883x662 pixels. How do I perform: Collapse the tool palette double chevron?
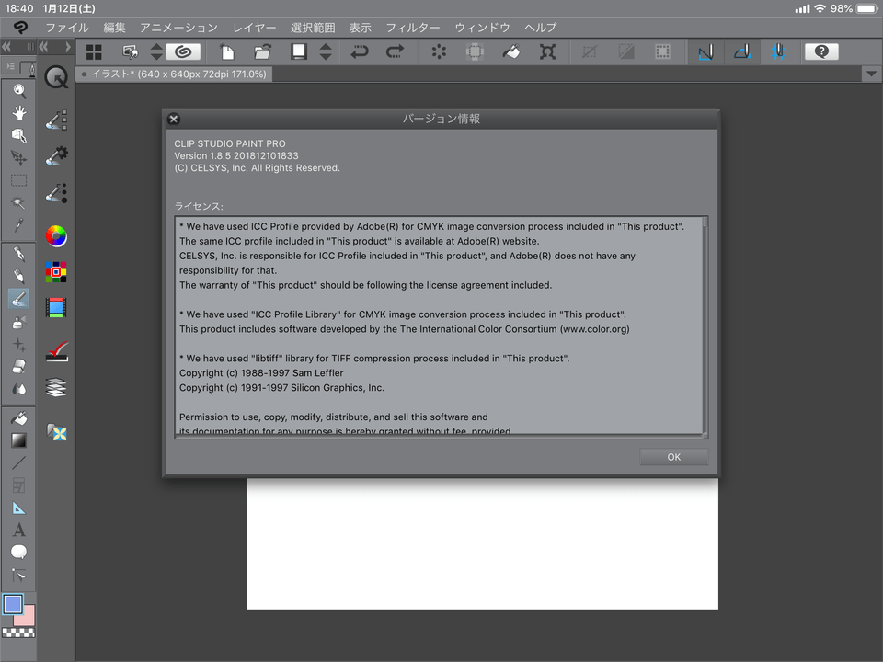click(x=6, y=47)
